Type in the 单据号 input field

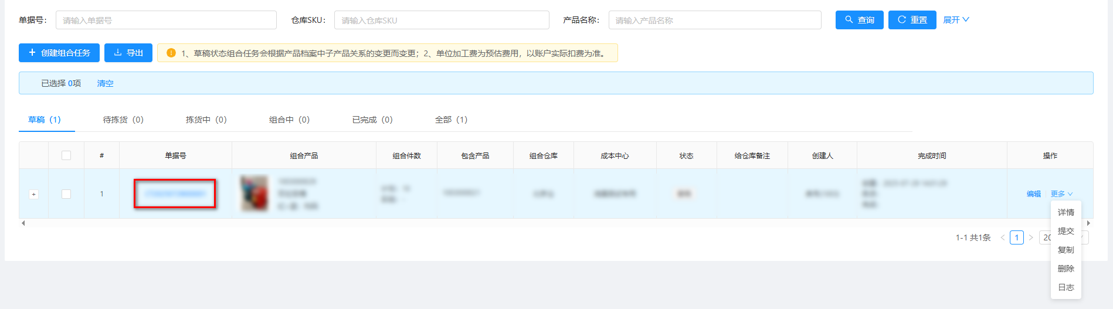166,20
